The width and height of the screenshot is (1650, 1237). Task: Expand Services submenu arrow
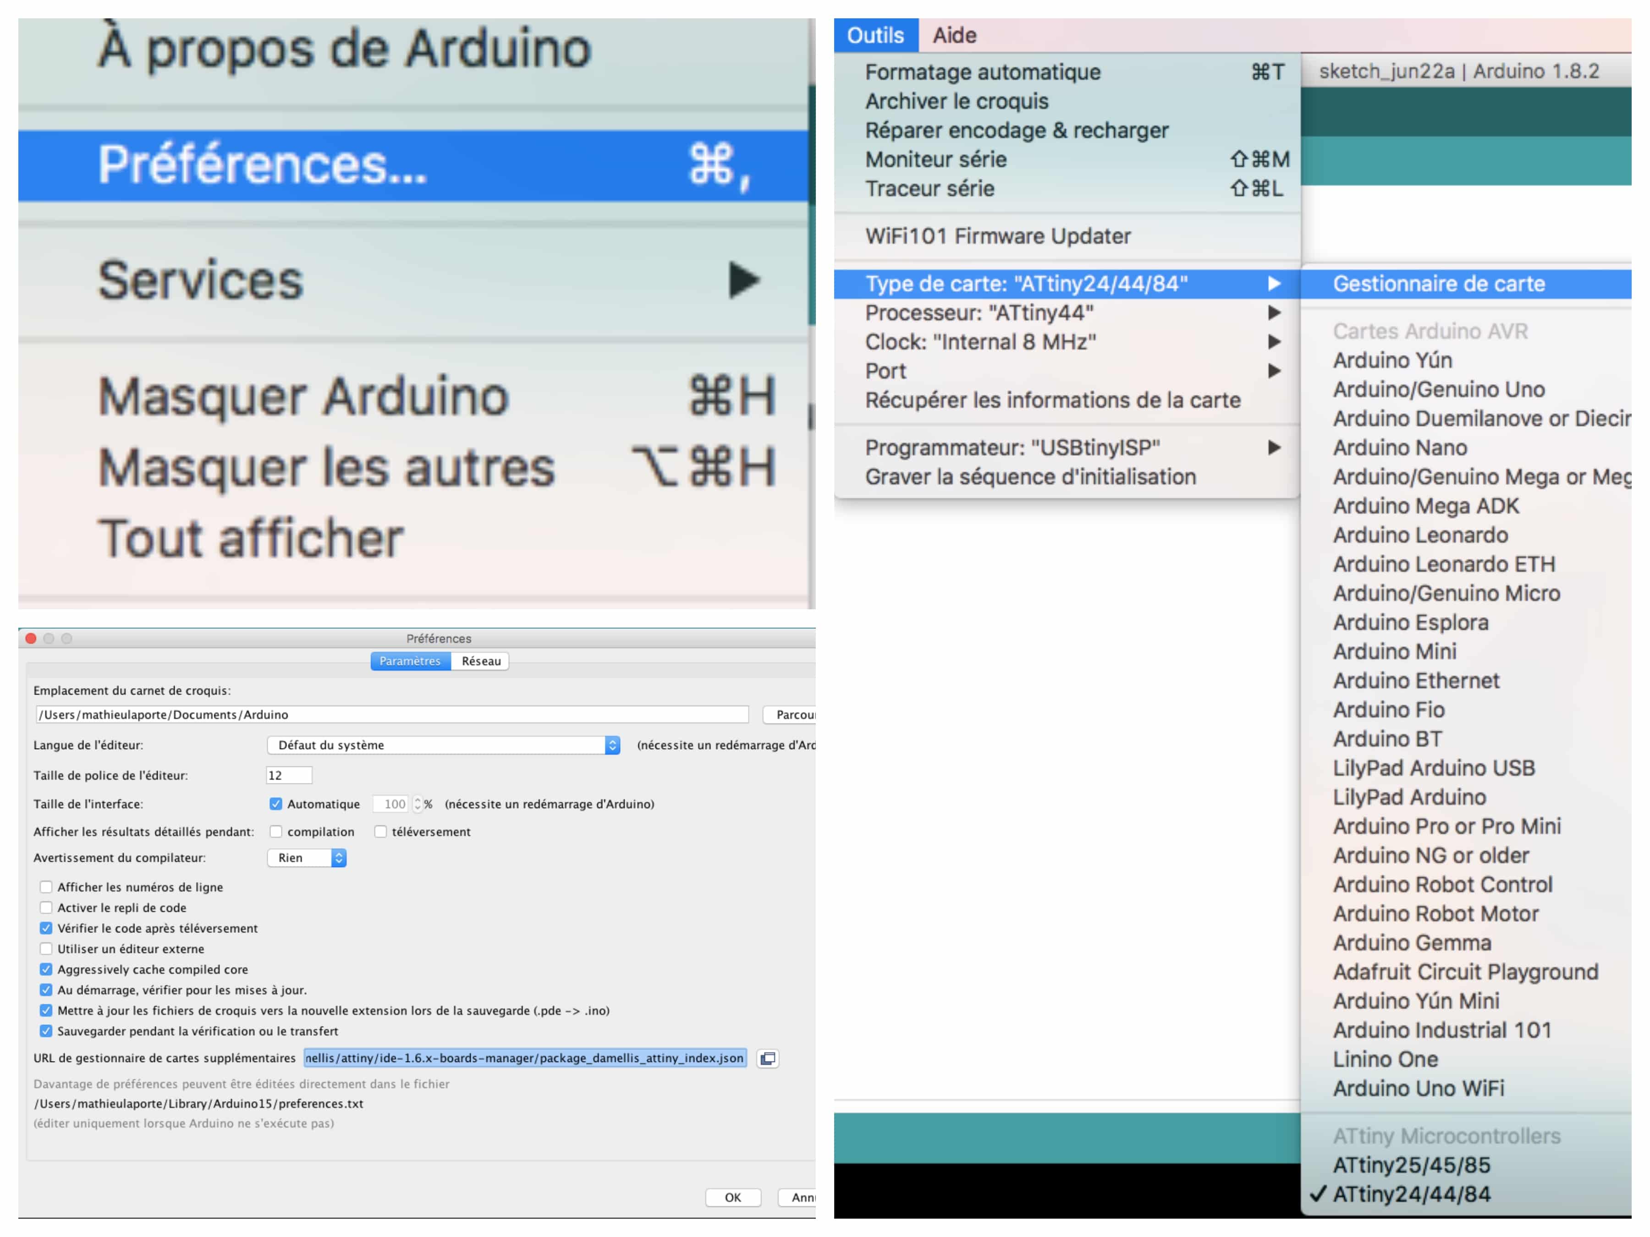[744, 279]
